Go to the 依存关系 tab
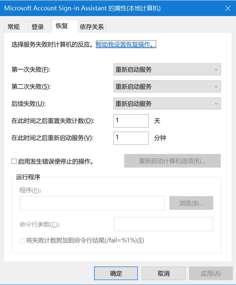 pos(92,27)
